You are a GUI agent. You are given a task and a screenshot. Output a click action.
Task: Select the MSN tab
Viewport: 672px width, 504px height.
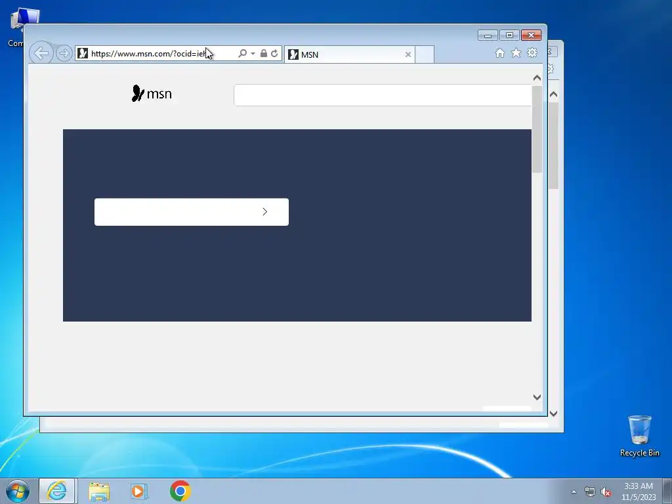click(x=349, y=54)
